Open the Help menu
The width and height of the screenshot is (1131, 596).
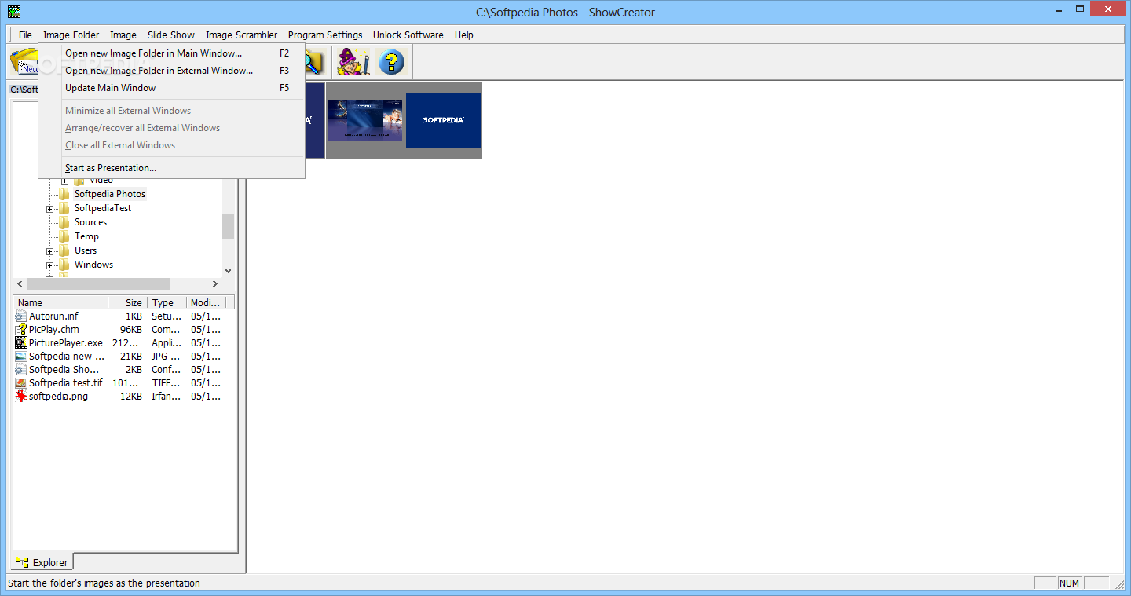[x=464, y=35]
